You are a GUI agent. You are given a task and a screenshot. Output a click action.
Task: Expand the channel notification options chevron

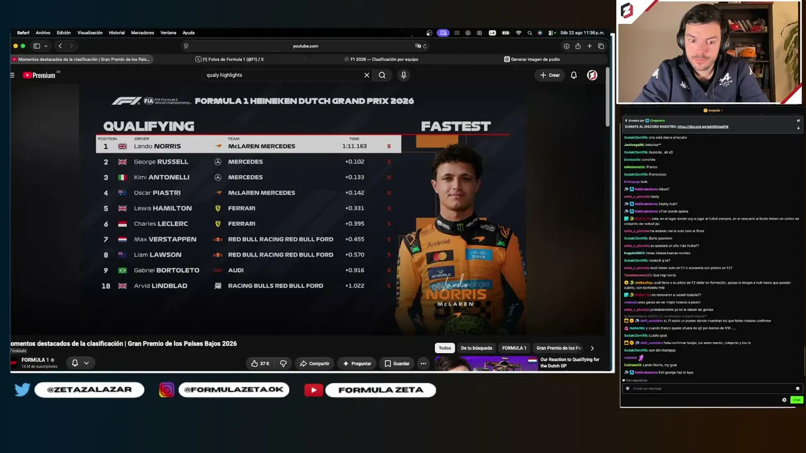point(86,362)
